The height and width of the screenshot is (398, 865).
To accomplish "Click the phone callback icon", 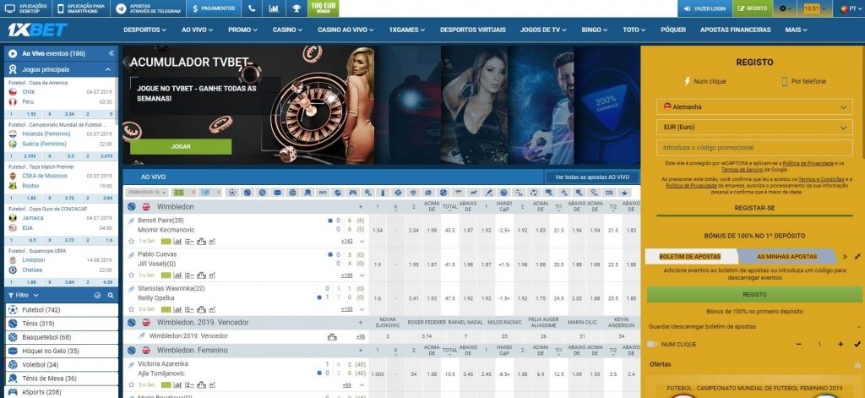I will [252, 8].
